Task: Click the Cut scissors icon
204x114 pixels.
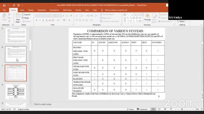Action: [x=9, y=15]
